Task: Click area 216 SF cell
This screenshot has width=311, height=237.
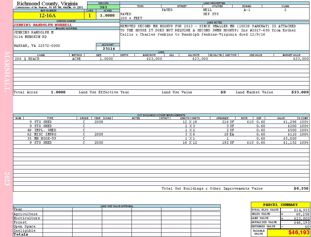Action: (228, 122)
